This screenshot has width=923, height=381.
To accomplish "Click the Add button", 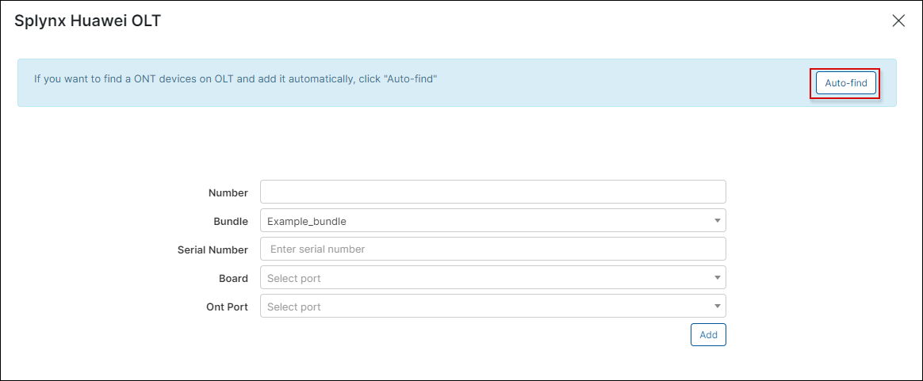I will point(708,334).
